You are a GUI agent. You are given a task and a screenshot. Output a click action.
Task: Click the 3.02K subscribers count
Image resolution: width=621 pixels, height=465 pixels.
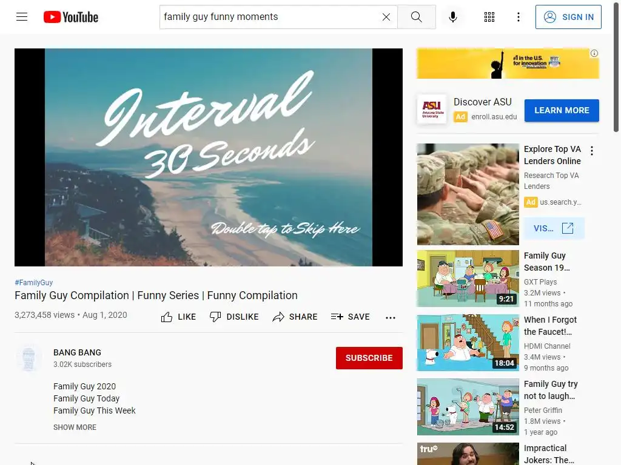tap(82, 364)
